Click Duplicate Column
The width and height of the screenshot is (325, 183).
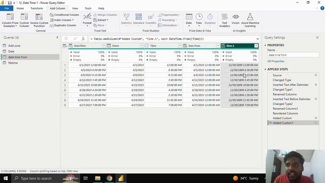click(x=63, y=25)
